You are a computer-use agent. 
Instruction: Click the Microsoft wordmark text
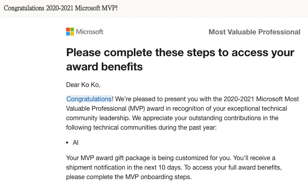[89, 32]
